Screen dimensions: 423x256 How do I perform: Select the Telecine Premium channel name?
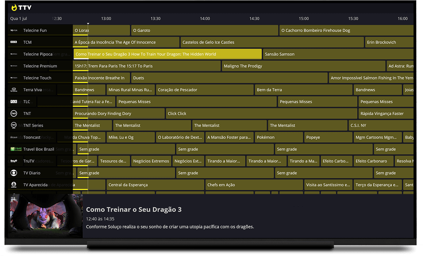pos(40,66)
